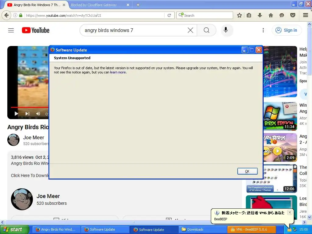Image resolution: width=312 pixels, height=234 pixels.
Task: Open the Windows start menu
Action: 15,229
